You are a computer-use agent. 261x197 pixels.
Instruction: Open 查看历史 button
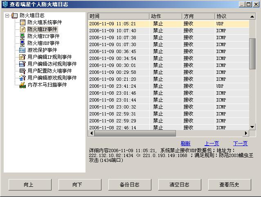point(230,184)
